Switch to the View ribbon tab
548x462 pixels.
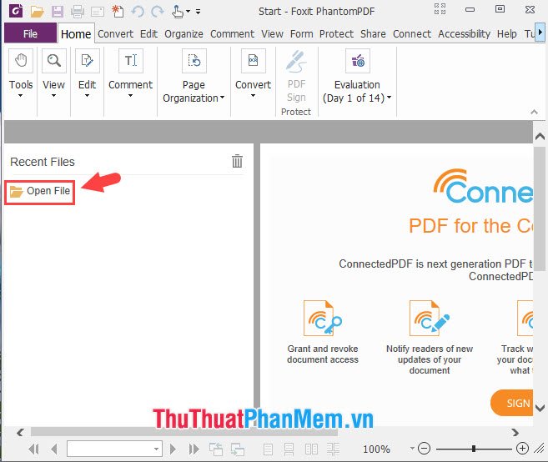[x=272, y=34]
